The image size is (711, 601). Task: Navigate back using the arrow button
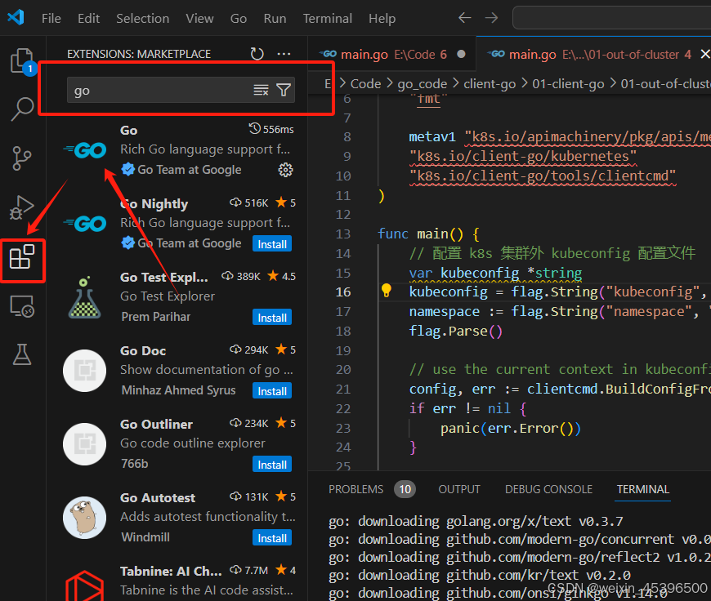[464, 18]
